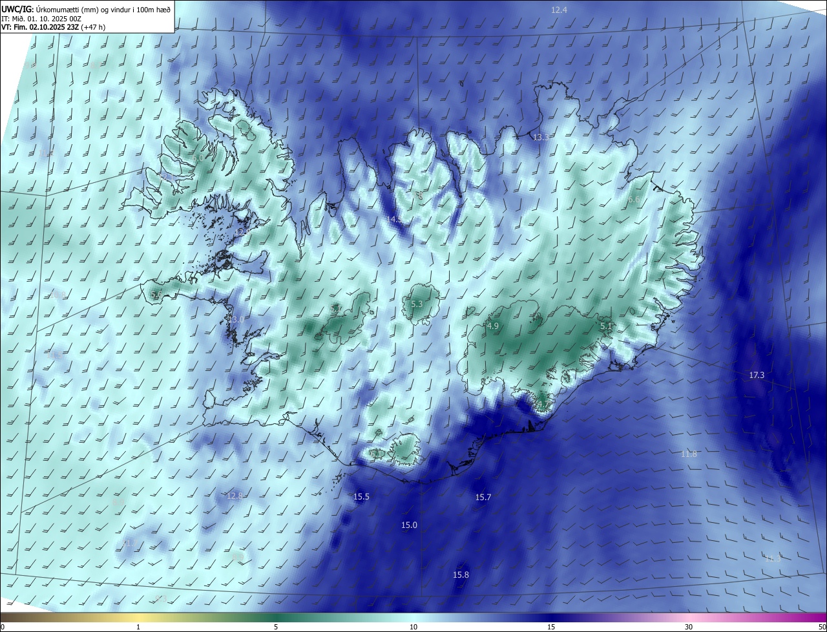Click the 15.7 value label
This screenshot has width=827, height=632.
pos(483,497)
